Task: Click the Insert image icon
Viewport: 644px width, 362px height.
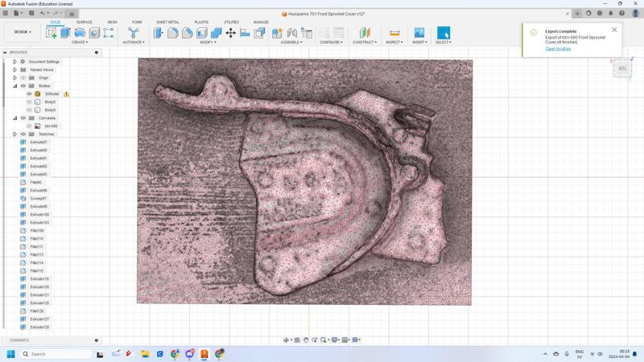Action: [419, 33]
